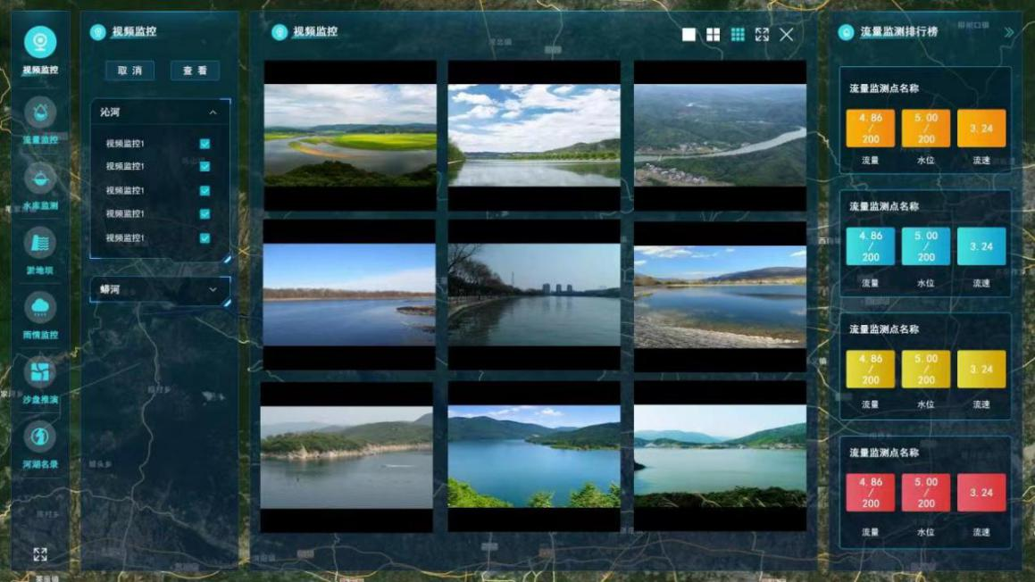Uncheck the fourth 视频监控1 checkbox under 沁河

204,214
